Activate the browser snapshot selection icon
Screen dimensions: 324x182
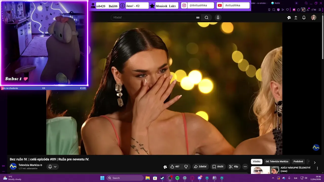pos(274,10)
